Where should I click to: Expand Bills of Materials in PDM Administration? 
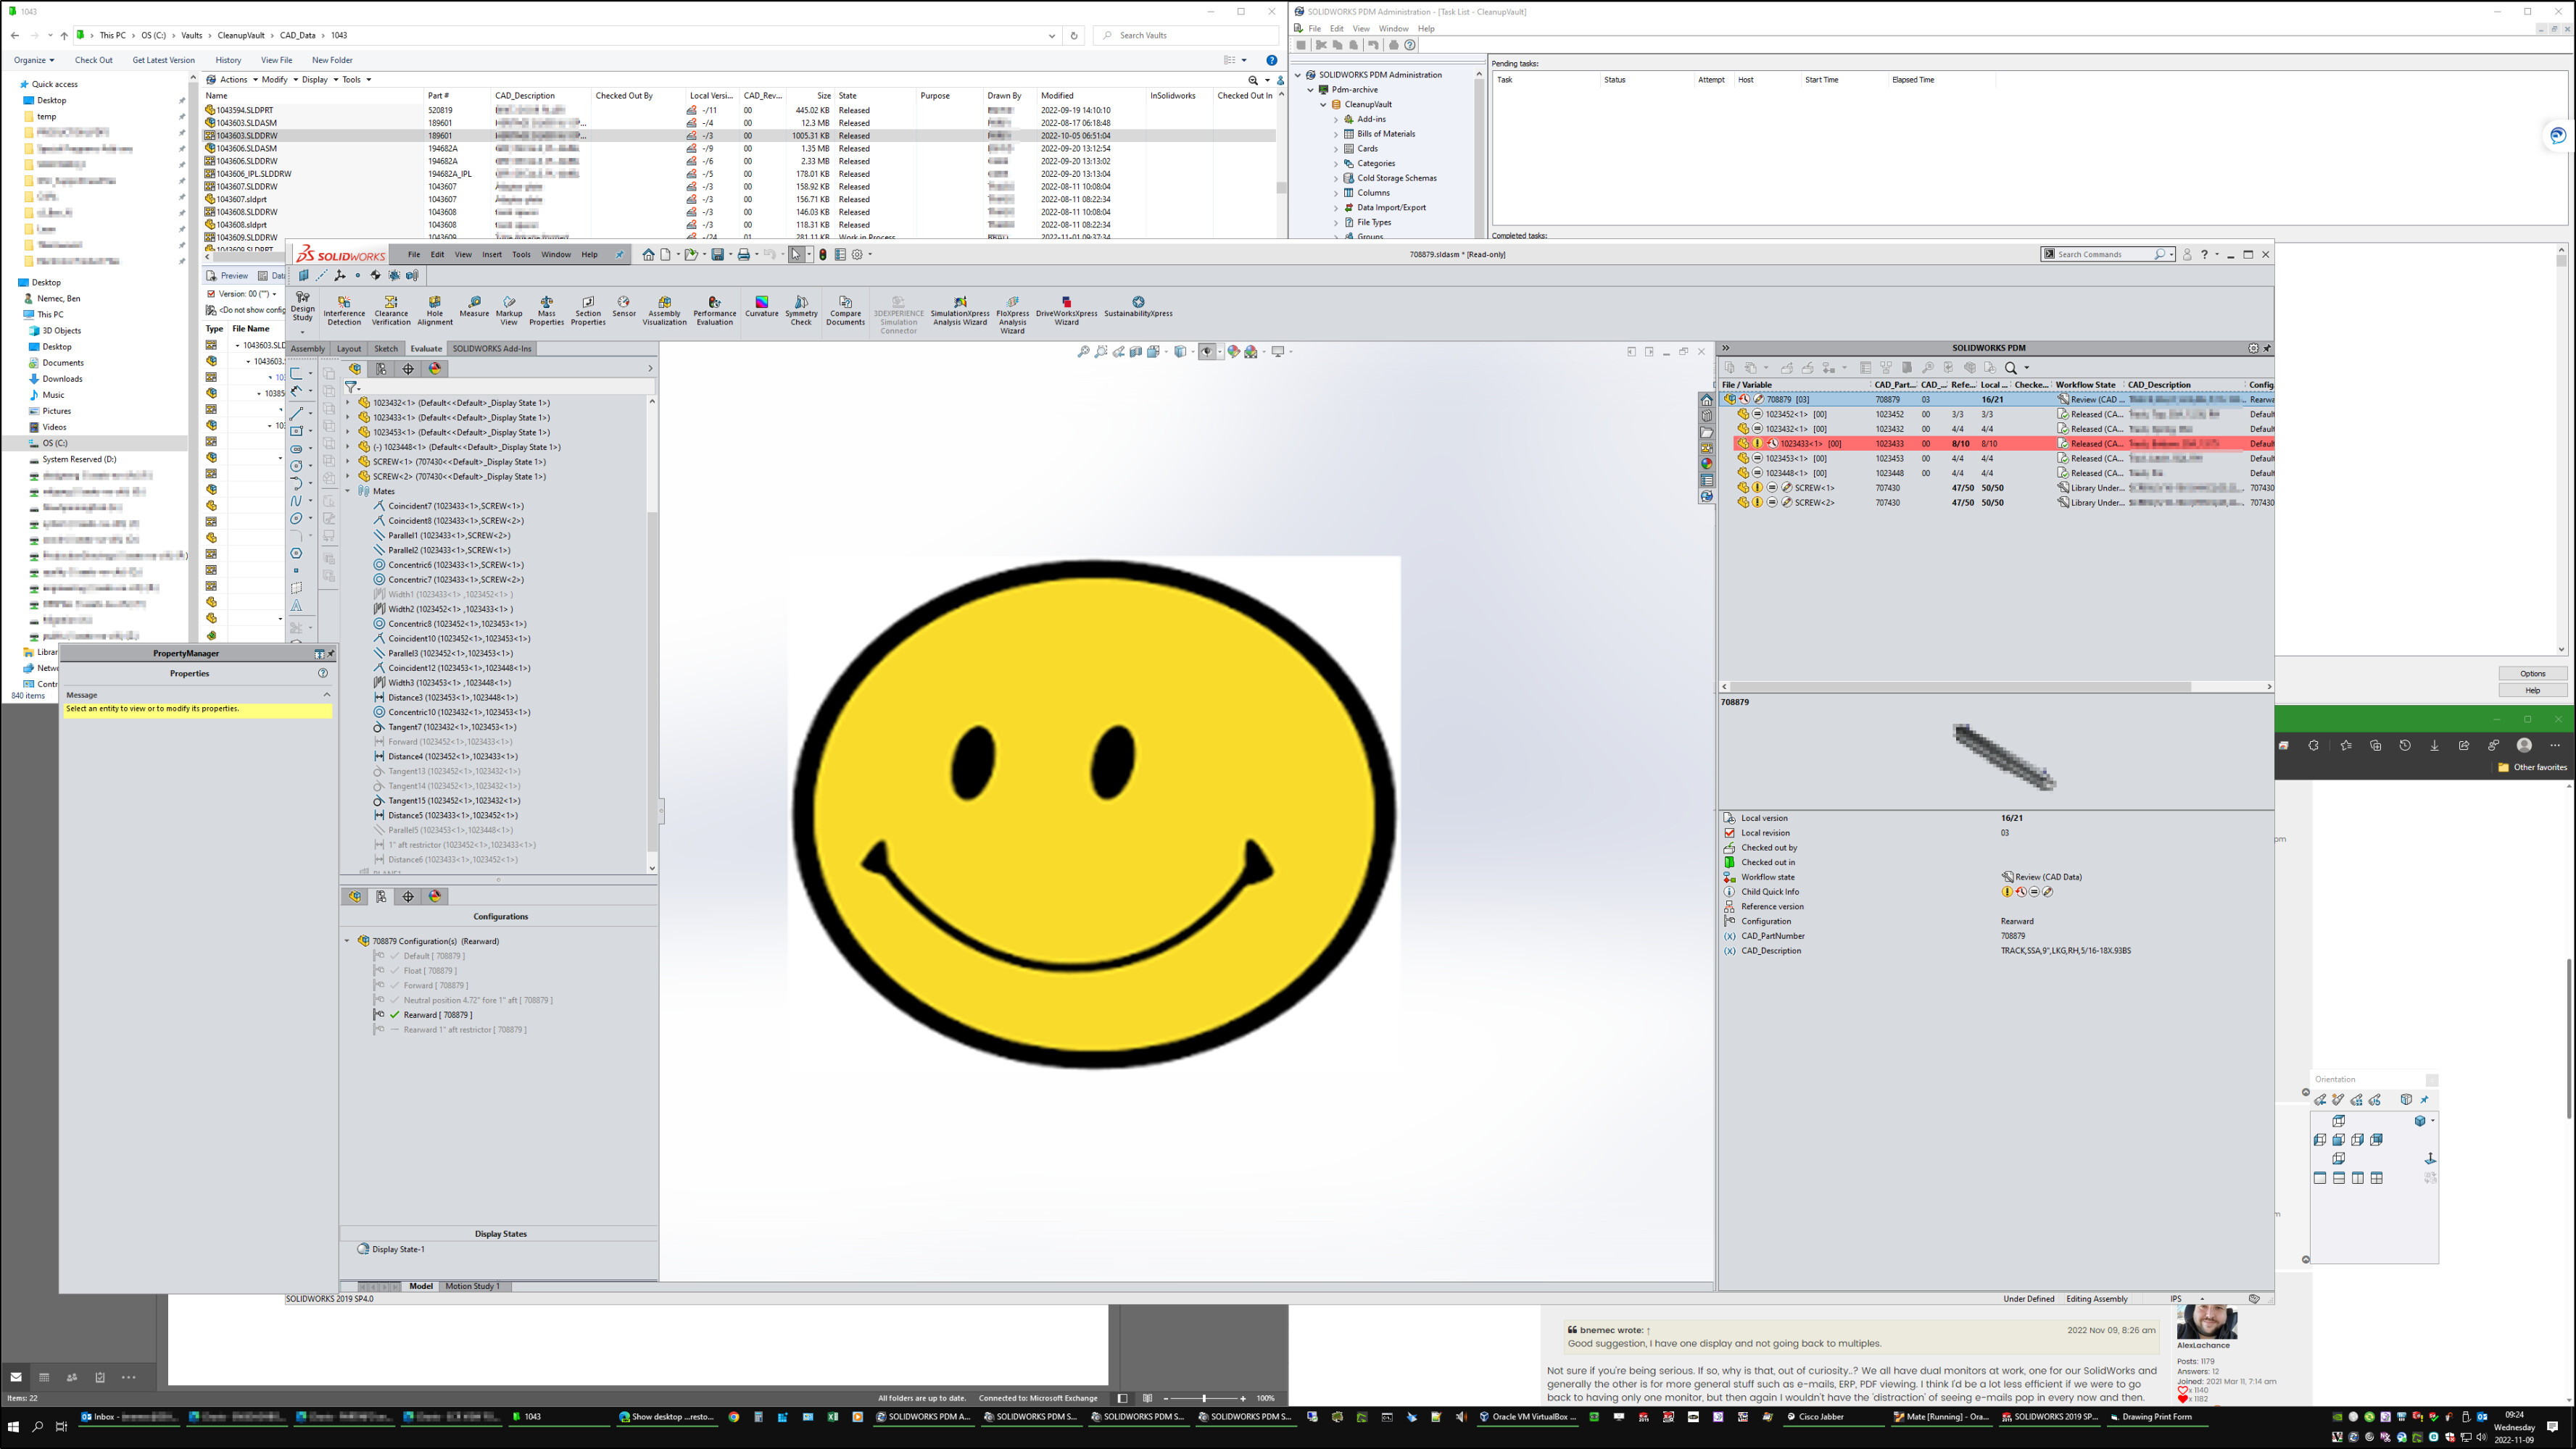pyautogui.click(x=1337, y=133)
